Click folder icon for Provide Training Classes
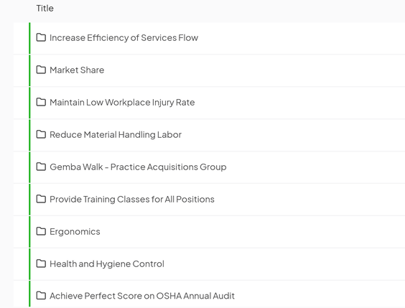This screenshot has width=405, height=308. [x=41, y=199]
